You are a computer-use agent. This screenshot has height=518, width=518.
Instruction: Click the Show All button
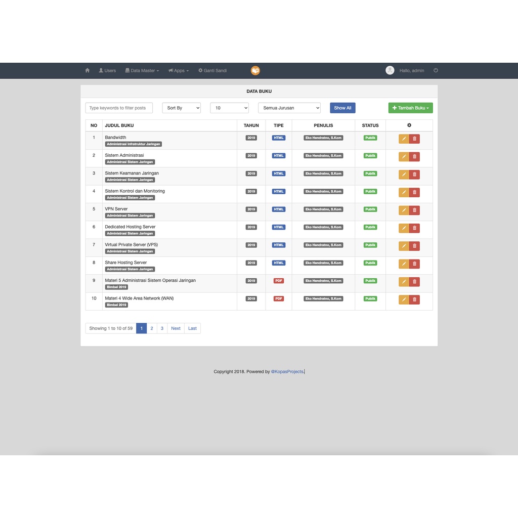342,108
